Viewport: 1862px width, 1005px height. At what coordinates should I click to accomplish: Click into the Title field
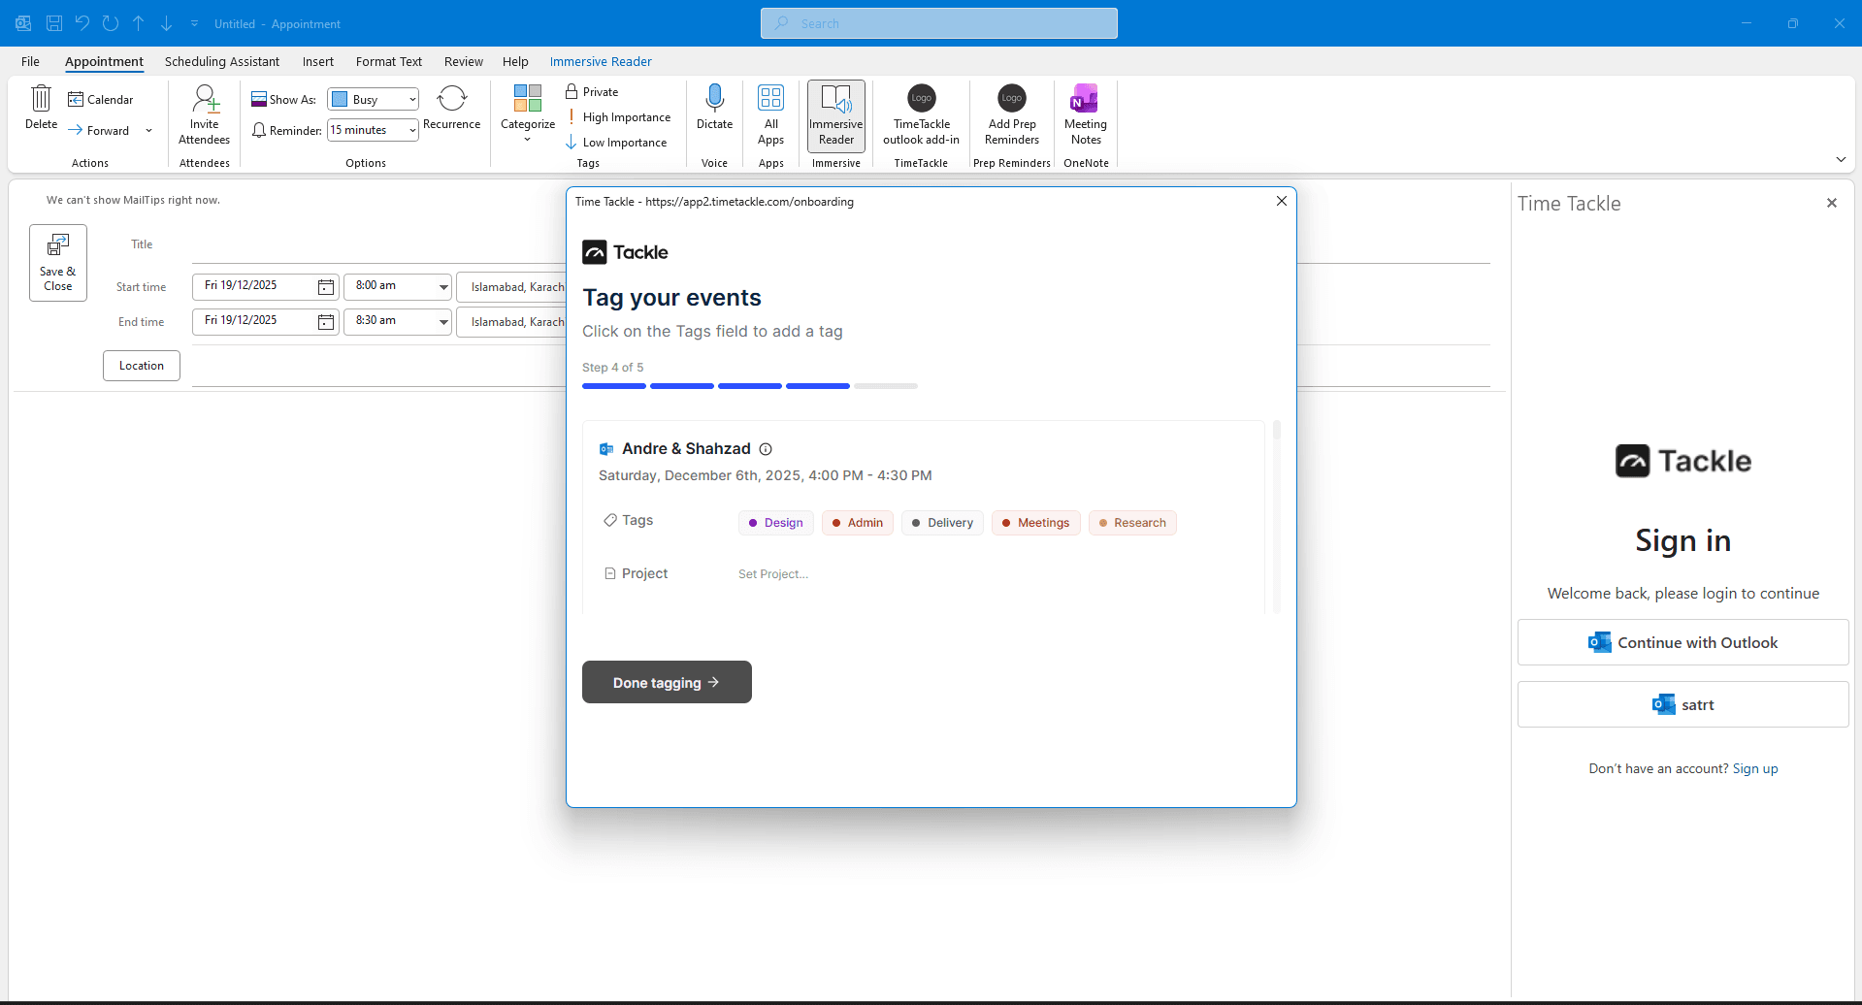click(x=379, y=245)
